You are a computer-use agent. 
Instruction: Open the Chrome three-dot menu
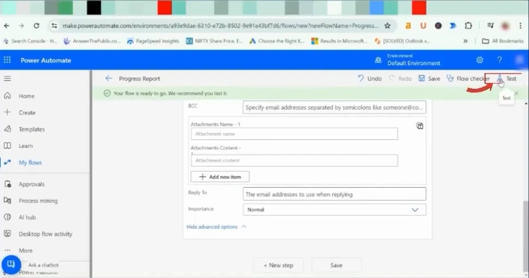click(520, 25)
